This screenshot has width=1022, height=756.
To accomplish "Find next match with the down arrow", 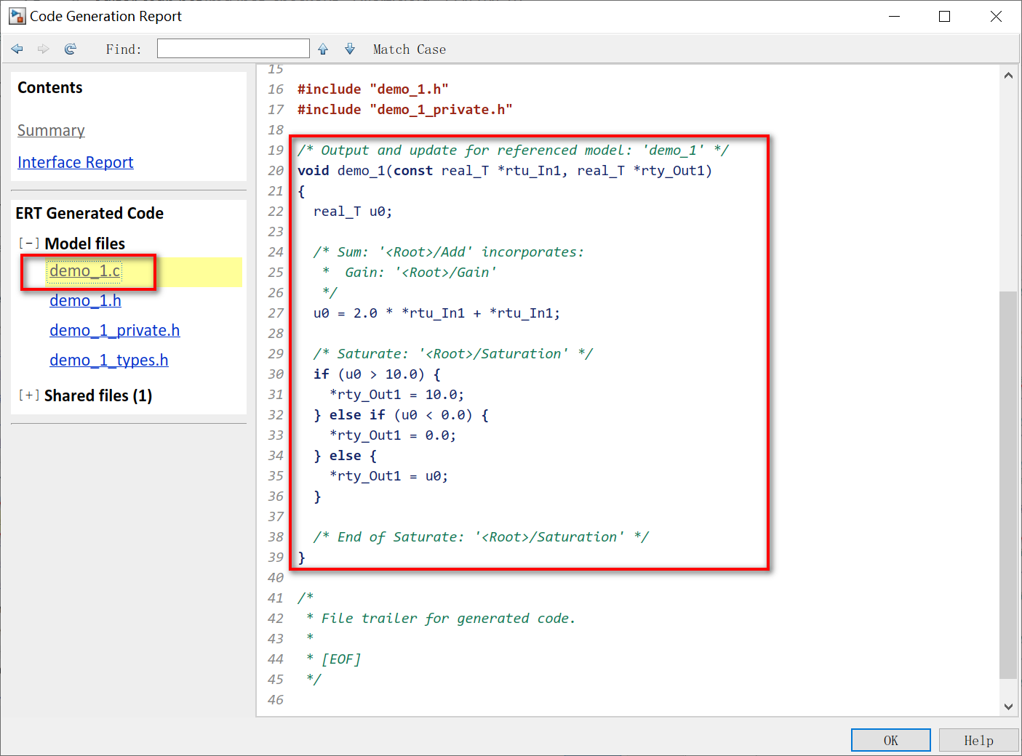I will coord(350,49).
